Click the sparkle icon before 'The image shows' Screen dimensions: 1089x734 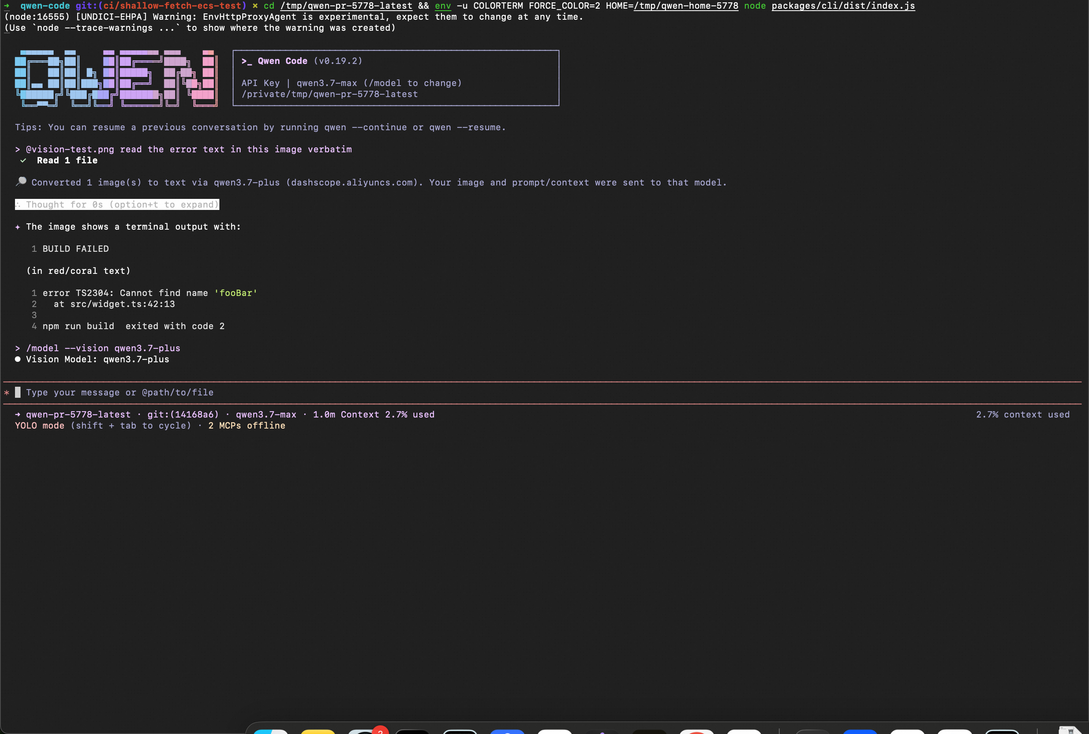(18, 227)
